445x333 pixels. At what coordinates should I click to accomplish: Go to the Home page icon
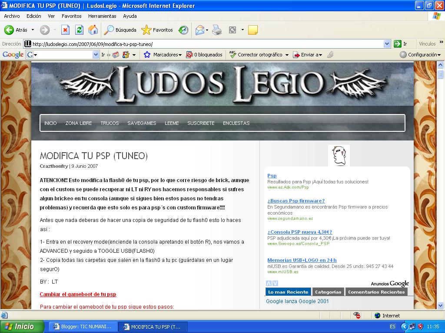93,30
